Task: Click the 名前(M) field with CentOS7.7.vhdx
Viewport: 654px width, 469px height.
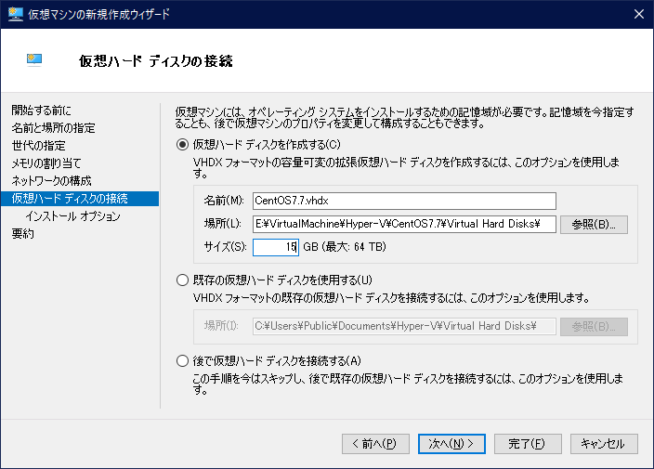Action: 404,201
